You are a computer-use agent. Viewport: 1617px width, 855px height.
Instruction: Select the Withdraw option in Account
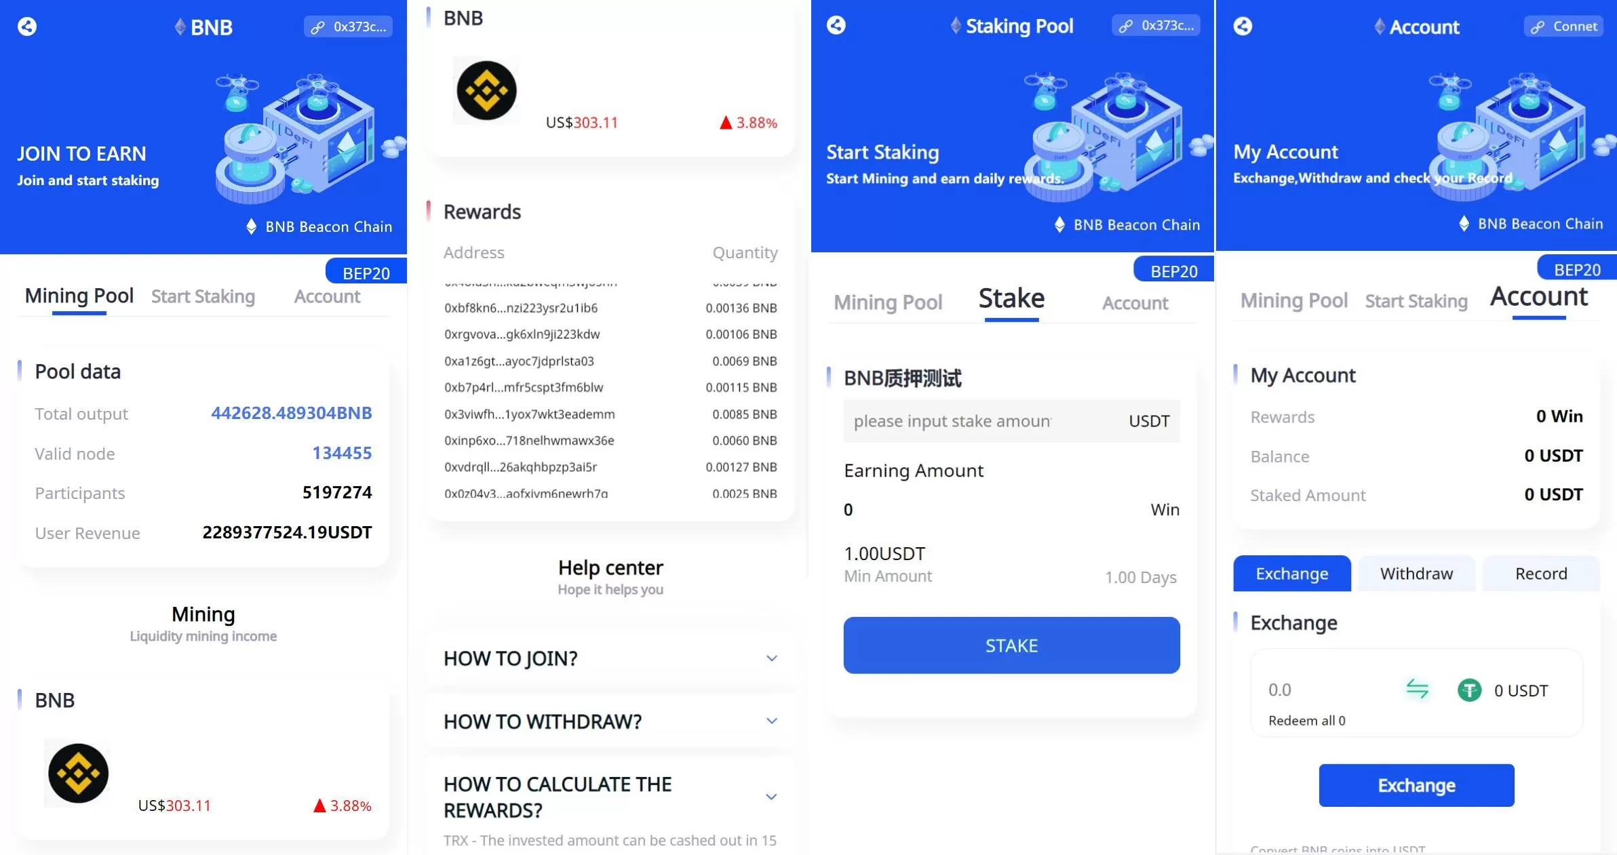click(x=1417, y=574)
